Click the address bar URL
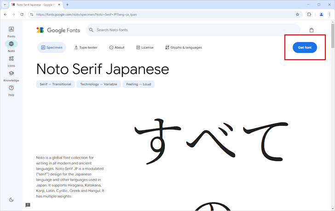The height and width of the screenshot is (211, 335). tap(87, 15)
